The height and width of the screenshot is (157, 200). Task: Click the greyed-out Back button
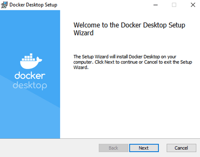(114, 148)
